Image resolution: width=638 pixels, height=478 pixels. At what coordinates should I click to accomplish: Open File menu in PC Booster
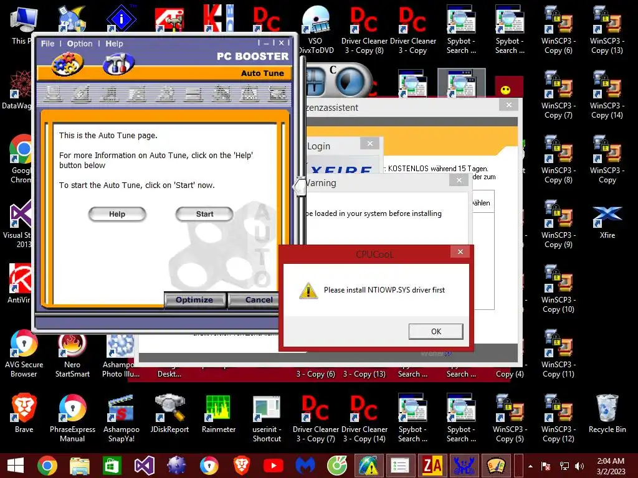(x=47, y=44)
